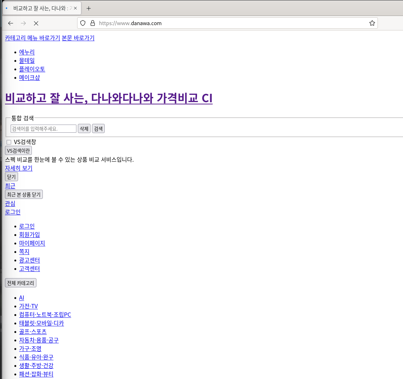Image resolution: width=403 pixels, height=379 pixels.
Task: Open the 메이크샵 link
Action: (x=30, y=77)
